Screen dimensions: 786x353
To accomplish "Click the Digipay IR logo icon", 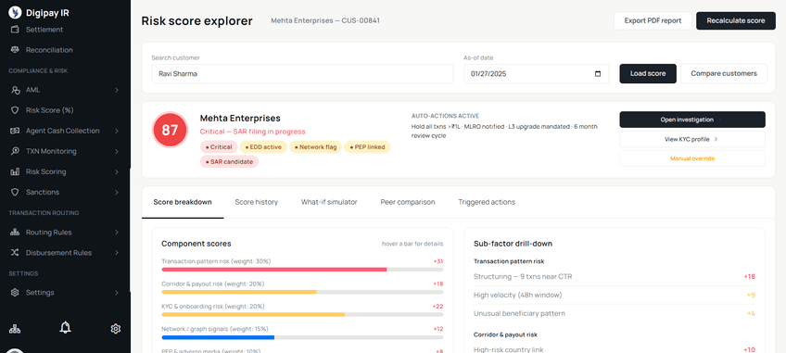I will coord(15,12).
